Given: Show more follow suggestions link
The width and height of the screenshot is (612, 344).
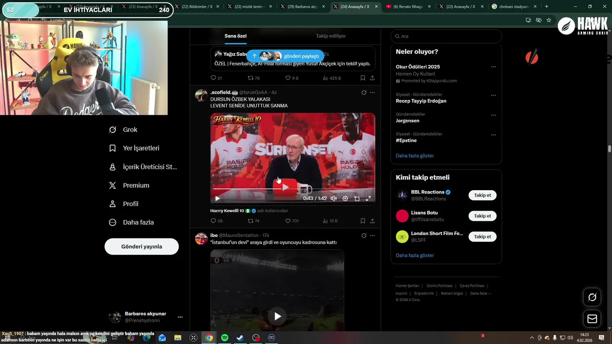Looking at the screenshot, I should point(415,256).
